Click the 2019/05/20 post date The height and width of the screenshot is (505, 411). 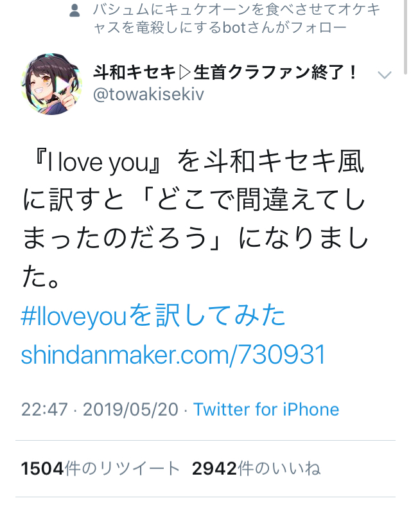pos(132,409)
